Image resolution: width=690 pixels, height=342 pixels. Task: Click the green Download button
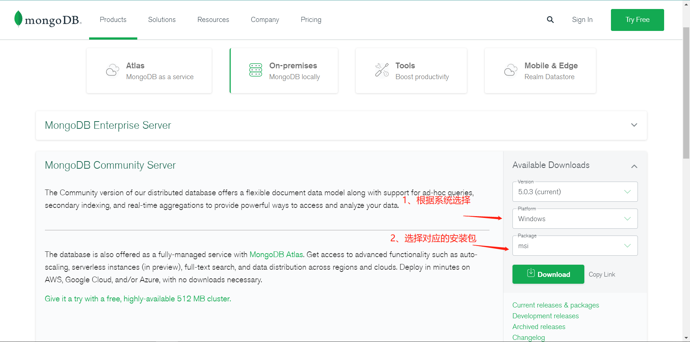click(x=548, y=274)
